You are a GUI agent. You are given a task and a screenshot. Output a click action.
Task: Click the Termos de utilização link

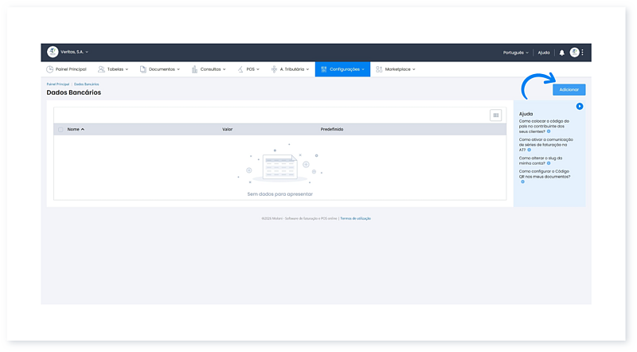356,218
